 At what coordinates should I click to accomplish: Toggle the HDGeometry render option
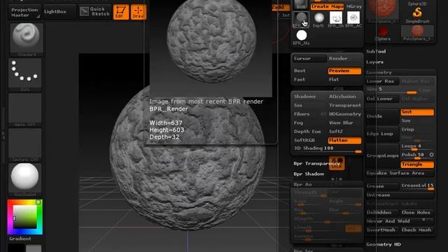click(x=344, y=114)
